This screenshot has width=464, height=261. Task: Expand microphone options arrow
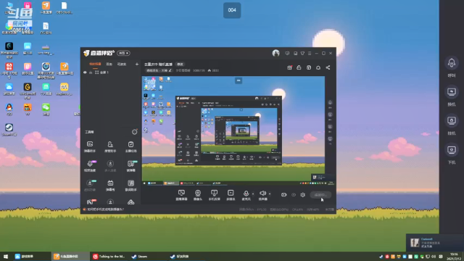point(253,194)
